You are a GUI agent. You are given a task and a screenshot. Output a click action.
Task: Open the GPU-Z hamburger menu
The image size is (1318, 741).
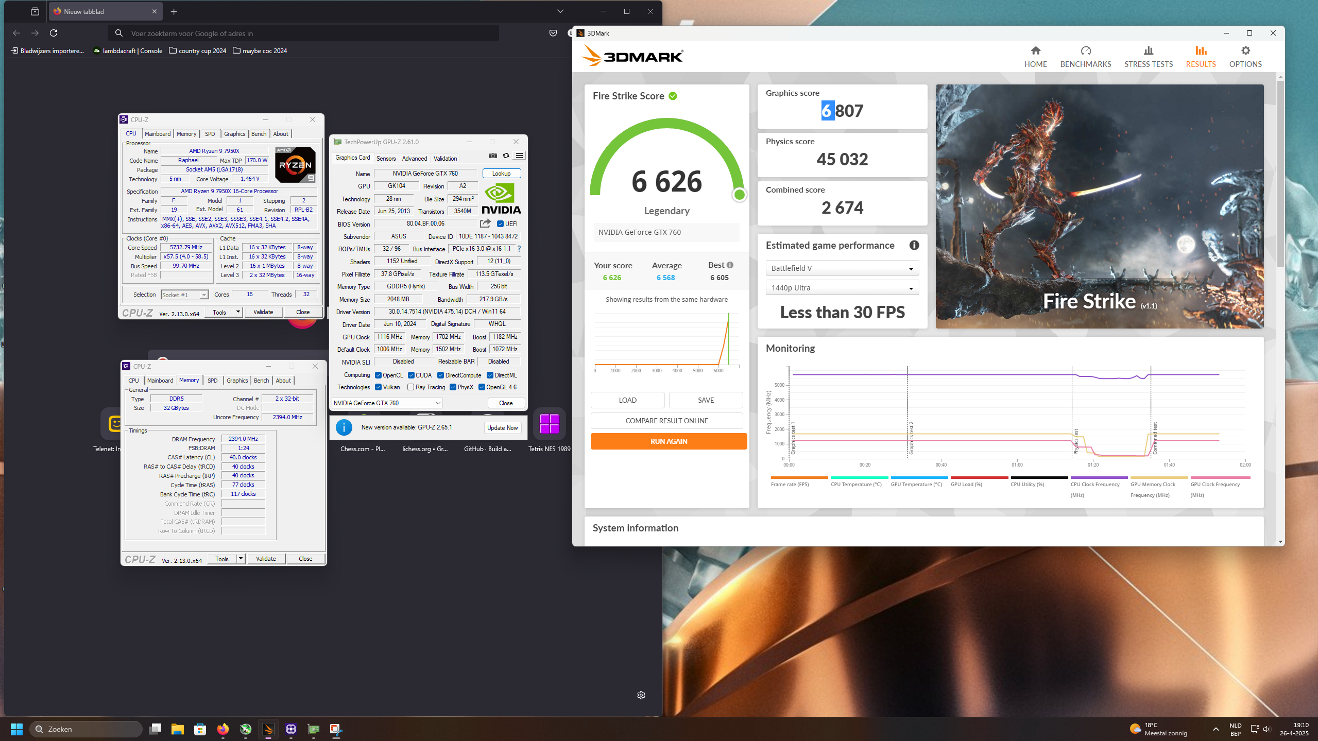pyautogui.click(x=519, y=156)
